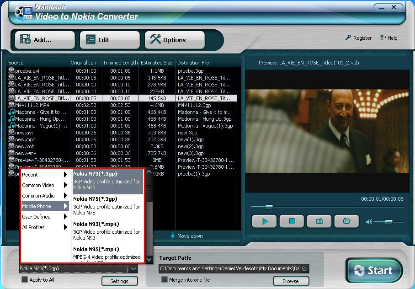
Task: Click video icon beside new.avi
Action: tap(11, 132)
